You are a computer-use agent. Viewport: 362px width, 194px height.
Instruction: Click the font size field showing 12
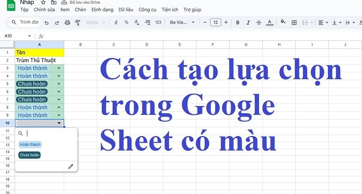point(216,22)
